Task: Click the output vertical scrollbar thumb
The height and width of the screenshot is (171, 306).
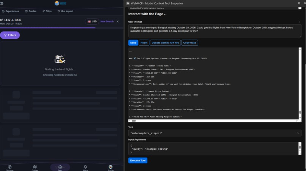Action: pos(300,112)
